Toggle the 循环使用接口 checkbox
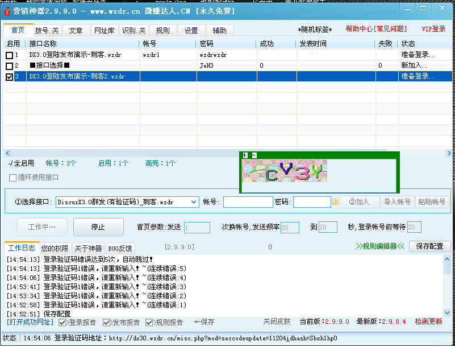Image resolution: width=455 pixels, height=346 pixels. [12, 178]
